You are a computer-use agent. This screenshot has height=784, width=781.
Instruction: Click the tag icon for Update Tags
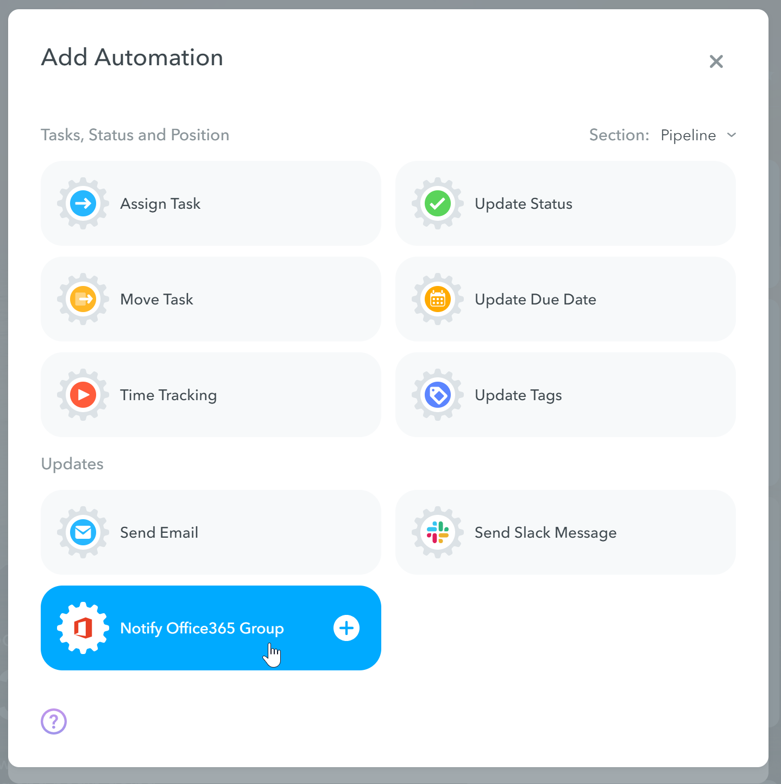(x=437, y=395)
